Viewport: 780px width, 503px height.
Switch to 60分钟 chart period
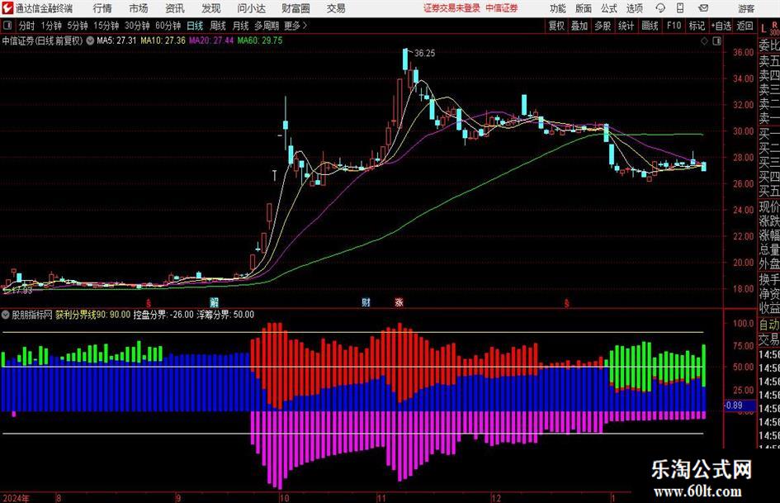[x=168, y=26]
